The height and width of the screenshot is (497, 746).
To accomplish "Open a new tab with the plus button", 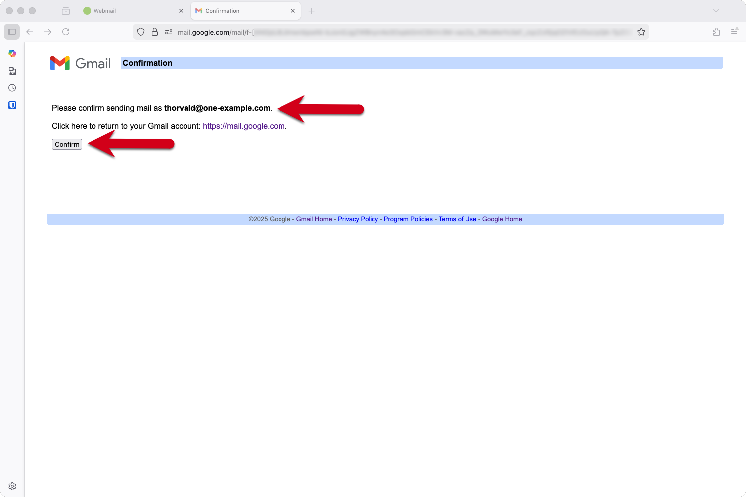I will pos(311,10).
